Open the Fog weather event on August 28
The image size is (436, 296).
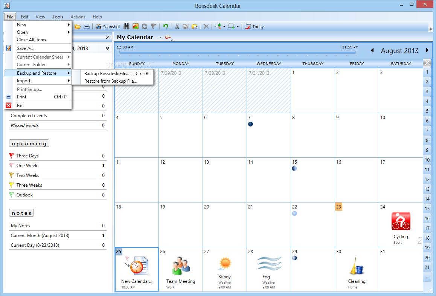pyautogui.click(x=269, y=273)
